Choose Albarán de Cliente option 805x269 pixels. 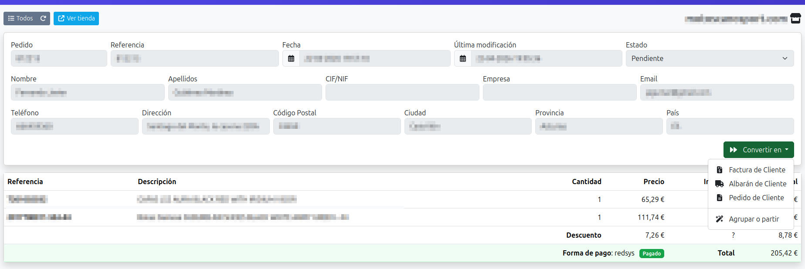pos(757,184)
